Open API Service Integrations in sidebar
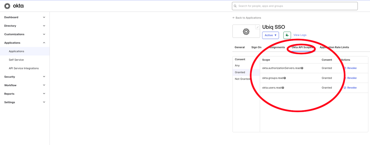The width and height of the screenshot is (370, 145). (x=25, y=68)
